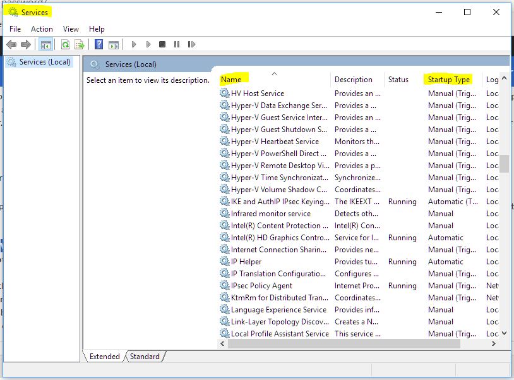The image size is (514, 380).
Task: Click the vertical scrollbar thumb
Action: pos(504,163)
